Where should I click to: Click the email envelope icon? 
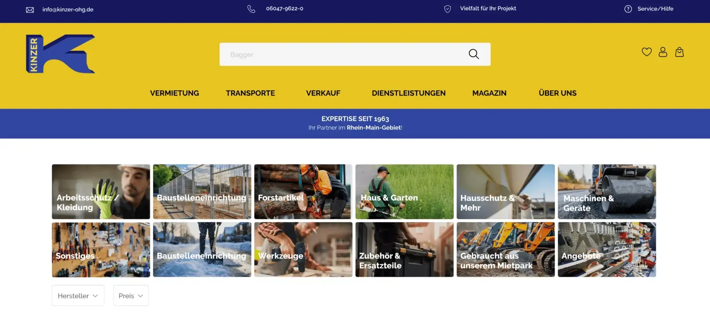point(30,10)
